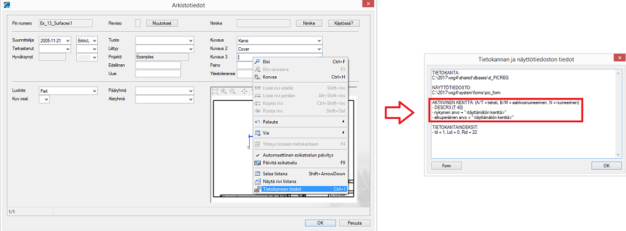Click the text 'DESCR3 (T 40)'
Image resolution: width=626 pixels, height=231 pixels.
click(449, 108)
